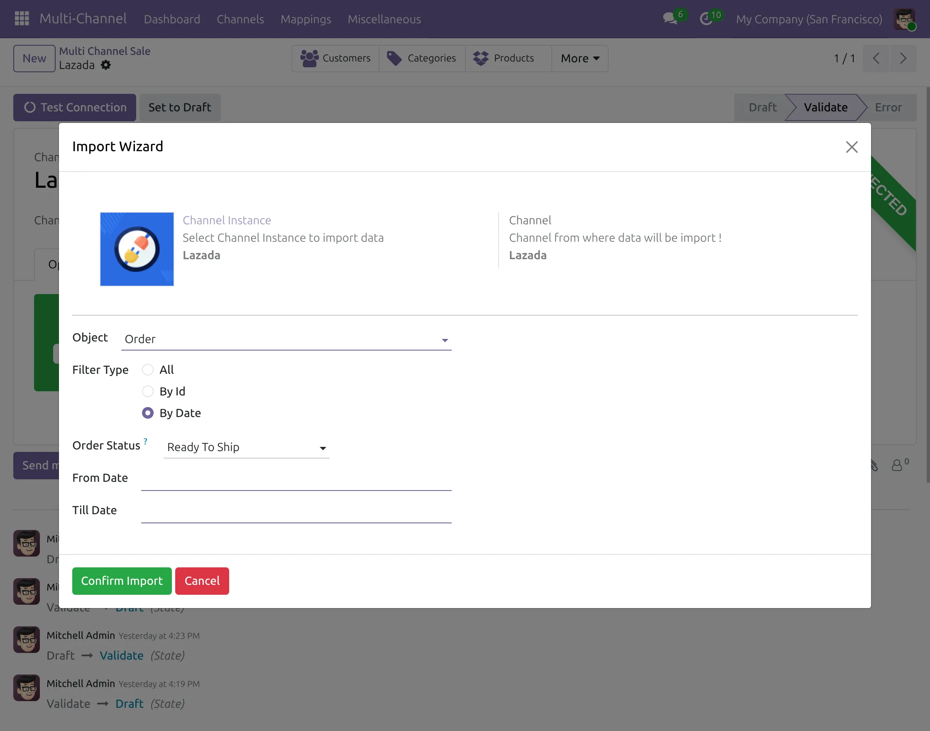Expand the More dropdown menu
Image resolution: width=930 pixels, height=731 pixels.
[580, 58]
